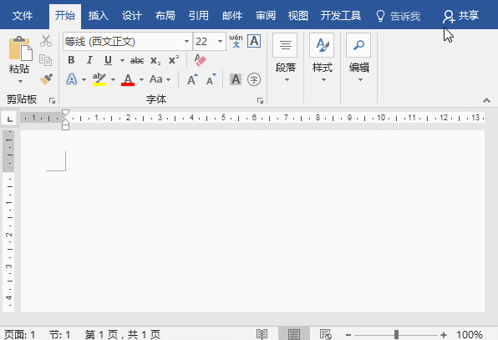Open the phonetic guide (wén) tool
Screen dimensions: 498x340
(x=236, y=41)
